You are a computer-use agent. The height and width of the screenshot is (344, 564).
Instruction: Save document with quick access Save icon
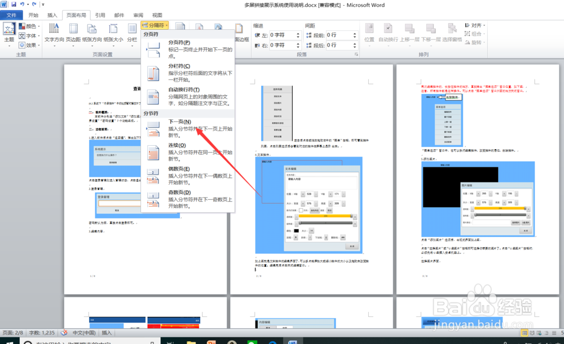pyautogui.click(x=14, y=5)
